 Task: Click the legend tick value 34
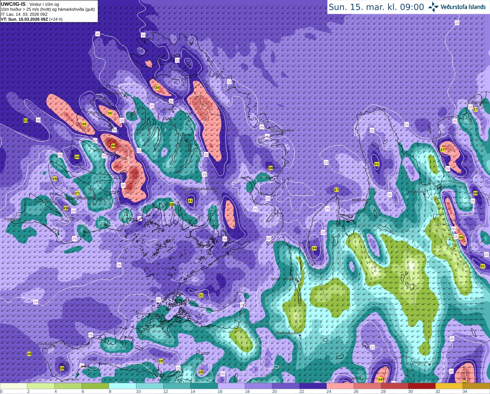coord(464,391)
